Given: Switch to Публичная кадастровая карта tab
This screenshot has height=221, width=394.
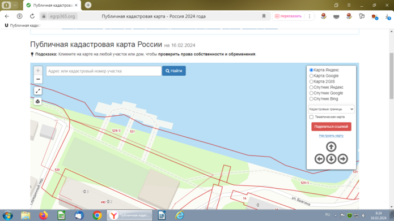Looking at the screenshot, I should pyautogui.click(x=52, y=5).
